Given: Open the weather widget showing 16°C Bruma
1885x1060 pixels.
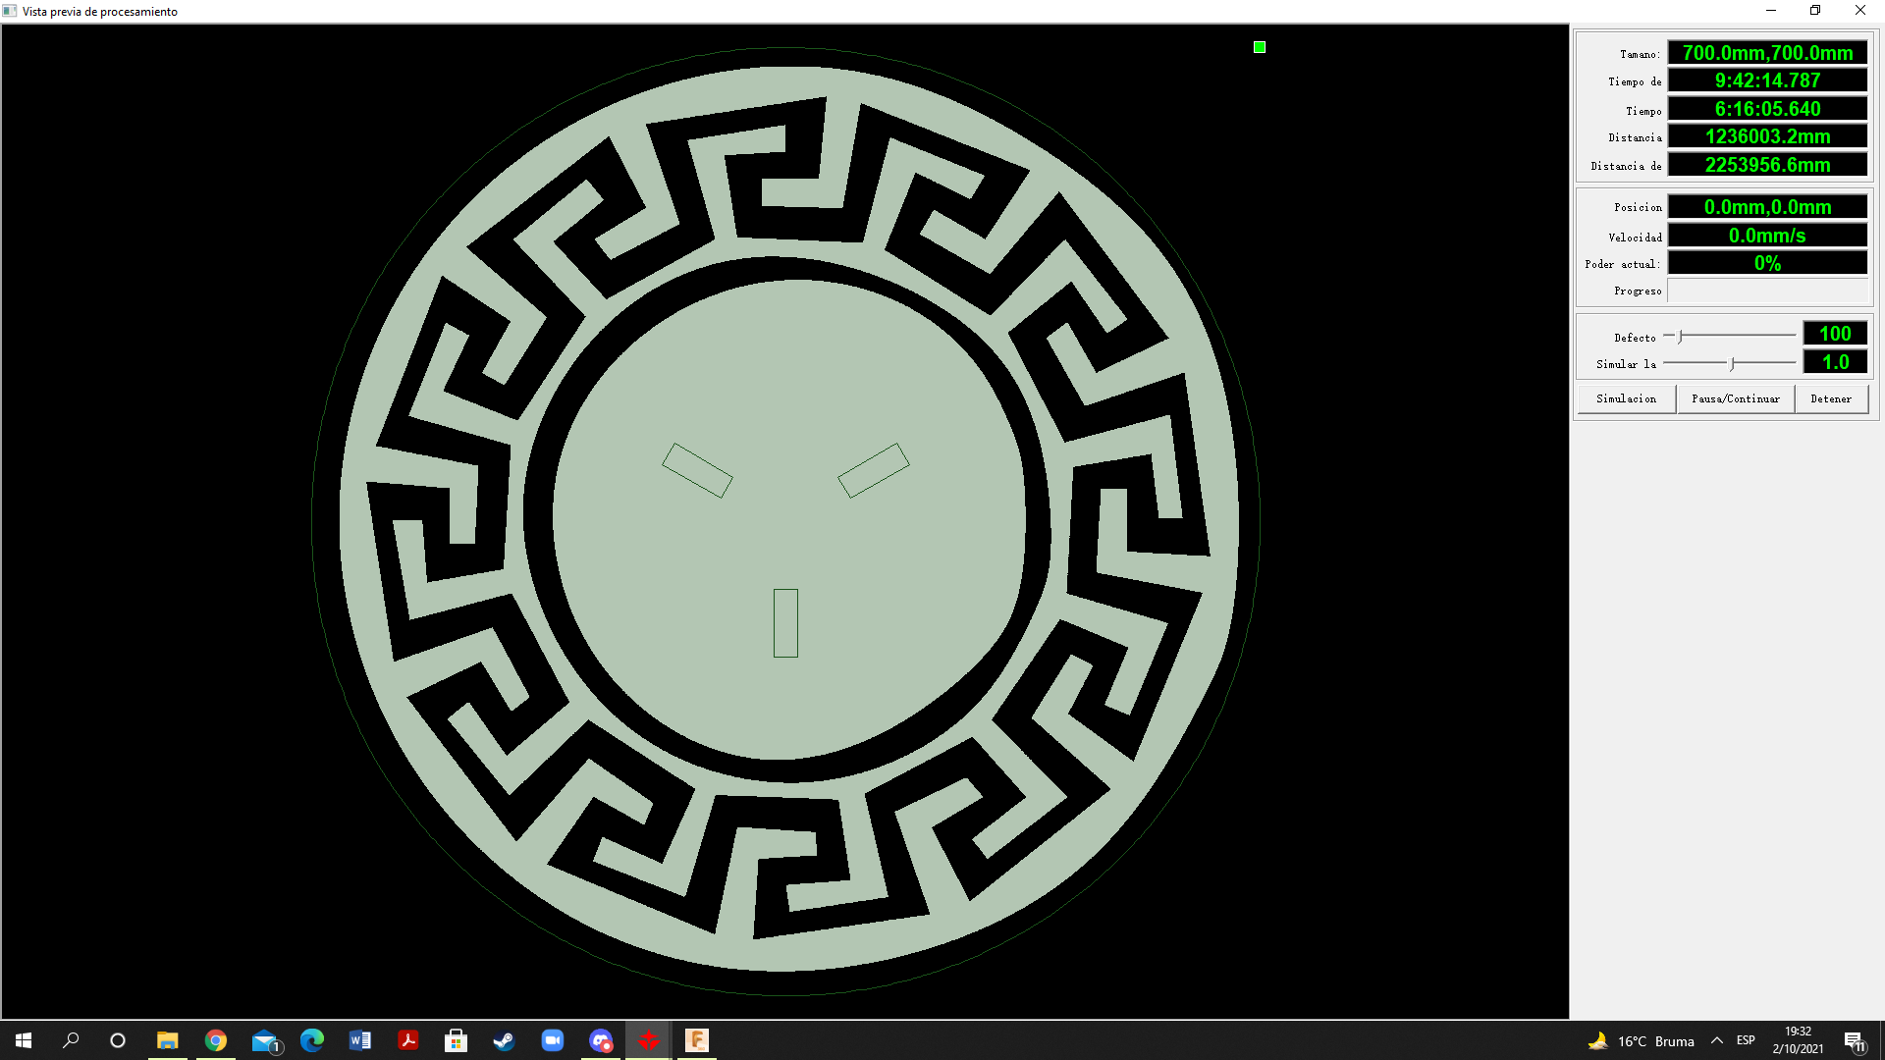Looking at the screenshot, I should tap(1642, 1040).
